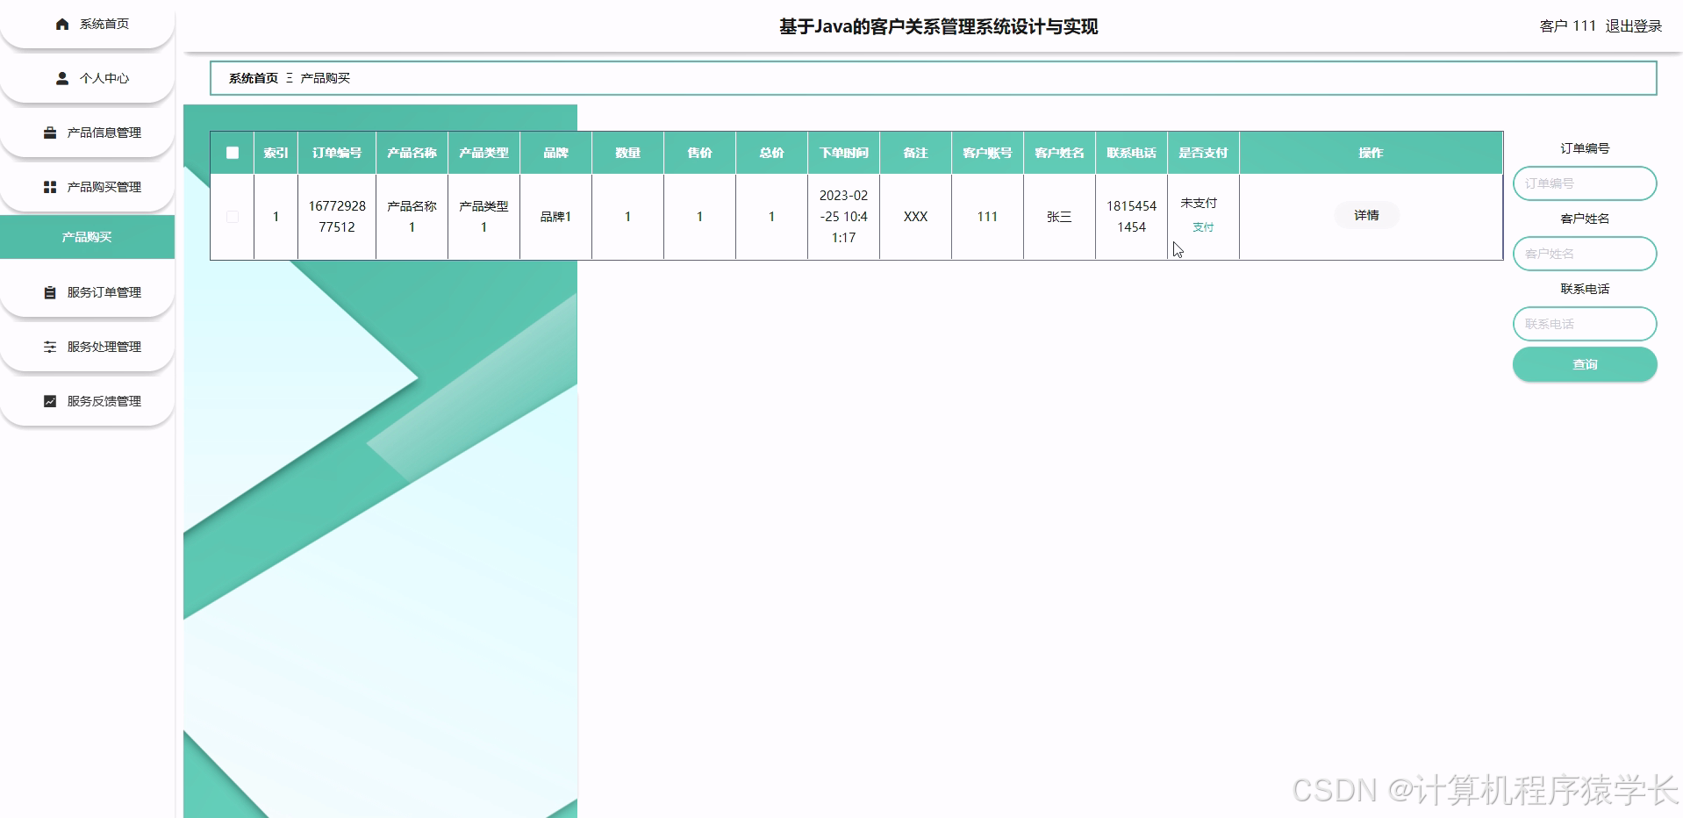Click 系统首页 in the breadcrumb
Screen dimensions: 1683x818
click(252, 78)
